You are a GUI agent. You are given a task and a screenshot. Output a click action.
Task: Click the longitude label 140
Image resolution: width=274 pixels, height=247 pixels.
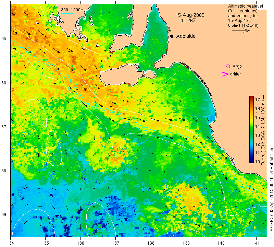click(221, 243)
